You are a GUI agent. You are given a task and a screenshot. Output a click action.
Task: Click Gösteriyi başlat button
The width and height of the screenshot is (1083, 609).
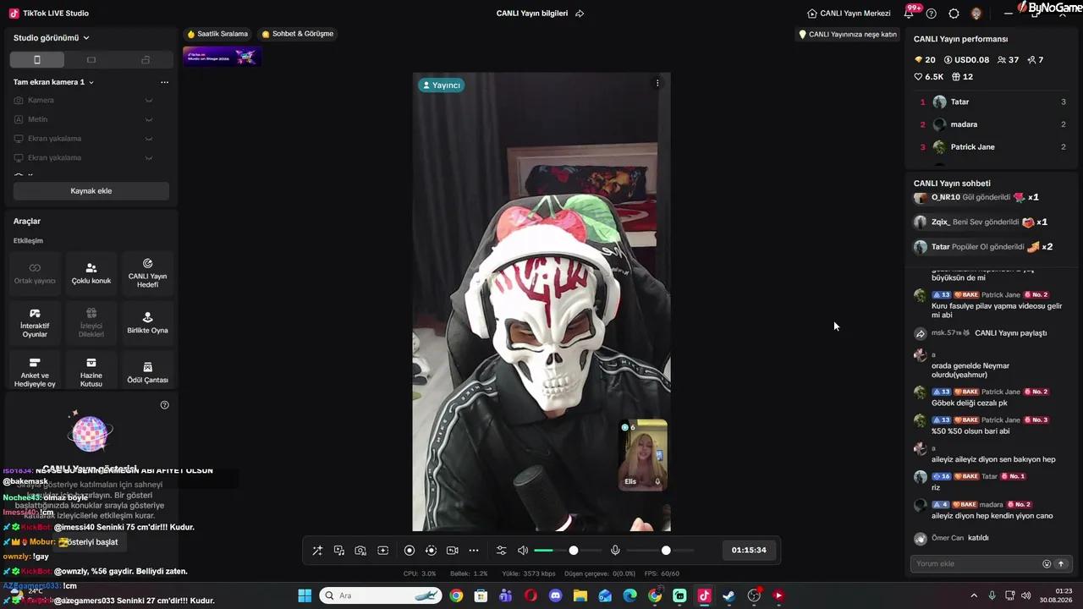coord(91,541)
